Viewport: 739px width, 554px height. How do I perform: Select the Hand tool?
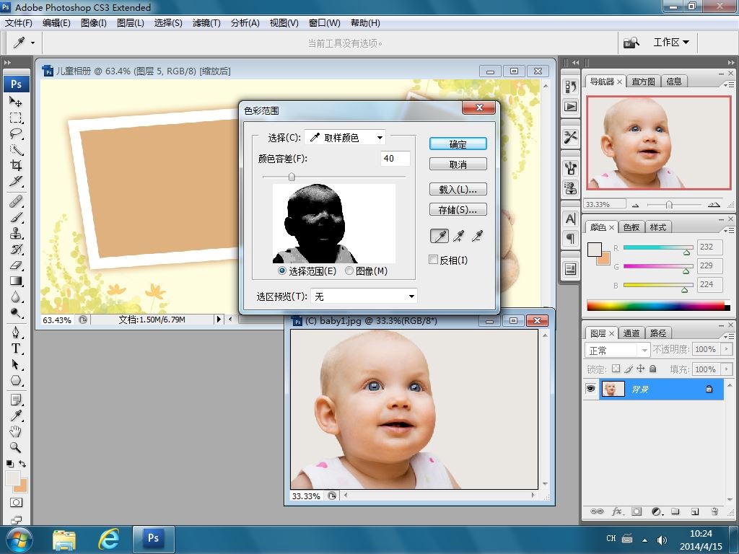16,431
